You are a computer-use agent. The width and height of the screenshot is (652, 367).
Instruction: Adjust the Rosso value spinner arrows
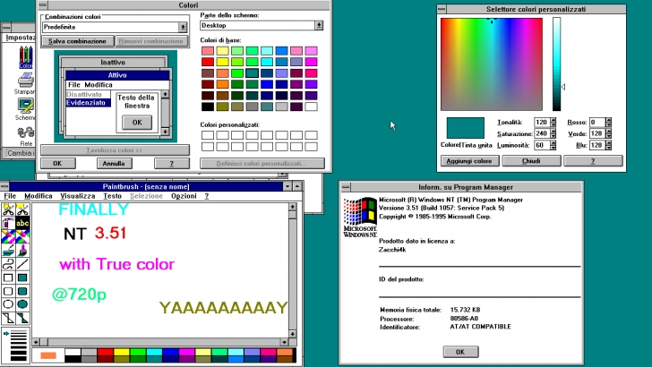pyautogui.click(x=608, y=123)
